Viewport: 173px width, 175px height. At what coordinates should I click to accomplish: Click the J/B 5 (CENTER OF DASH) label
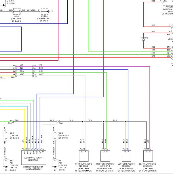(x=14, y=135)
